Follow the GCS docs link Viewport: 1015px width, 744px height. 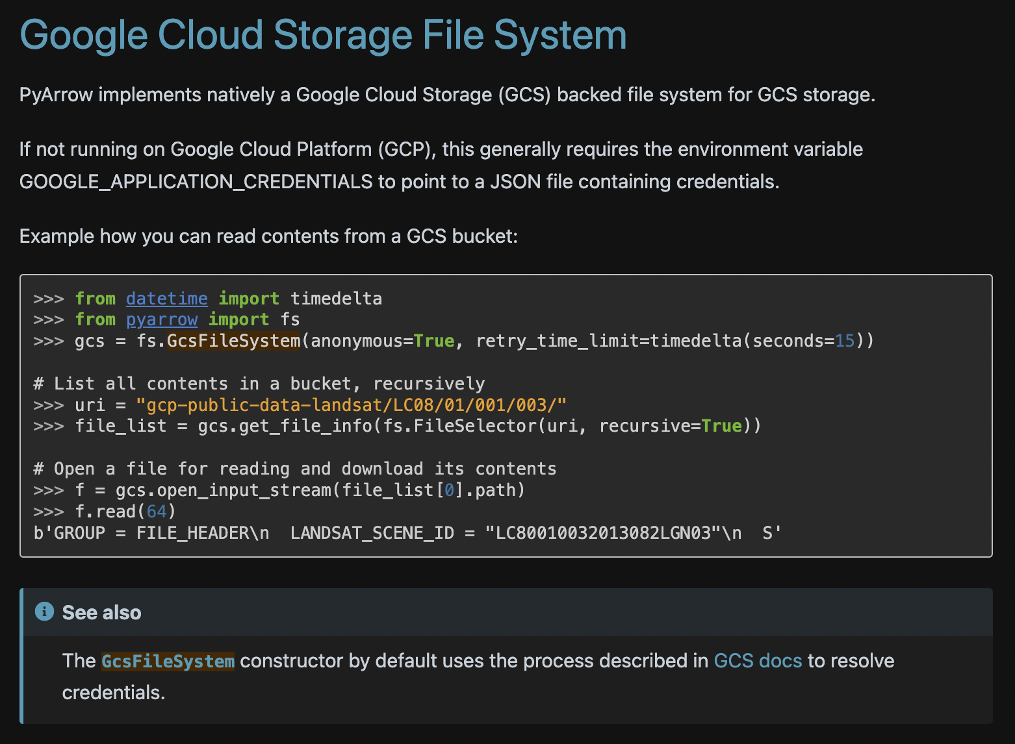(758, 661)
